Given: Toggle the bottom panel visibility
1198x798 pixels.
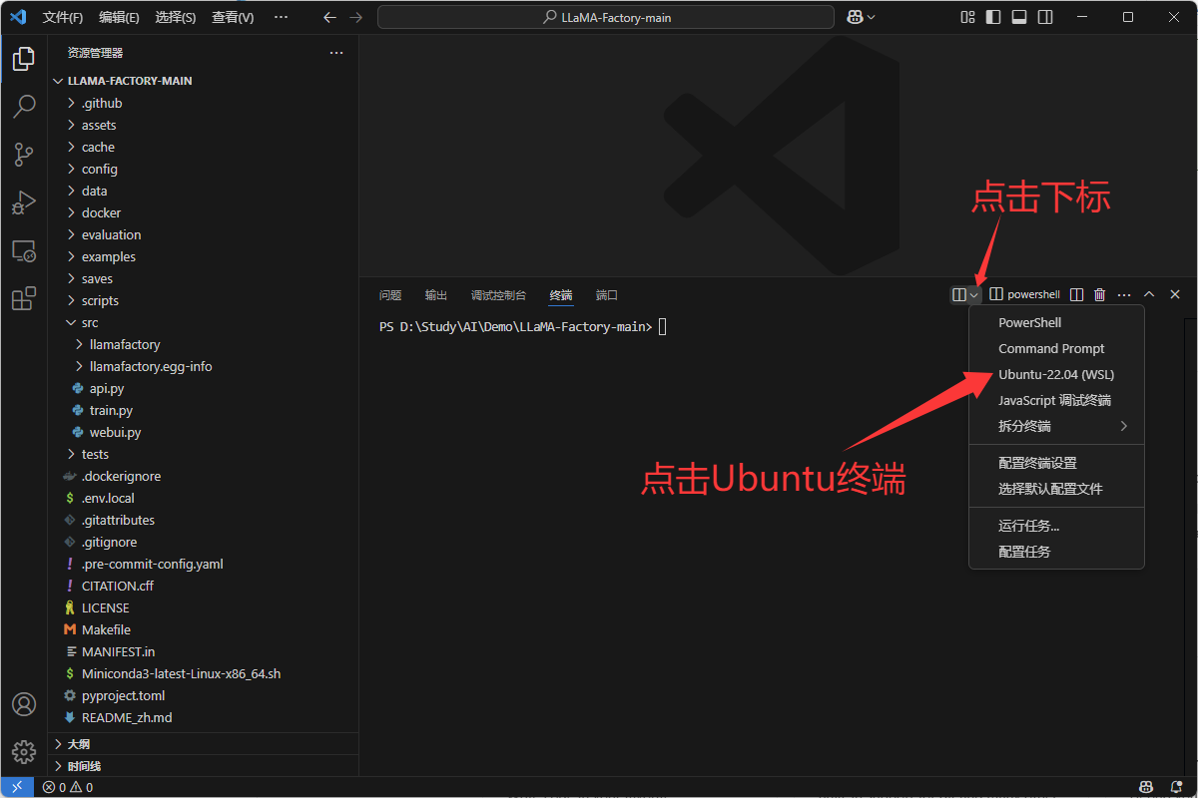Looking at the screenshot, I should (1019, 17).
